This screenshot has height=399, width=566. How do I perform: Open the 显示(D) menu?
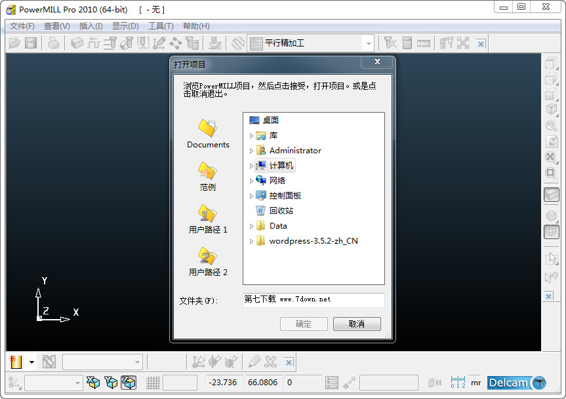point(125,26)
